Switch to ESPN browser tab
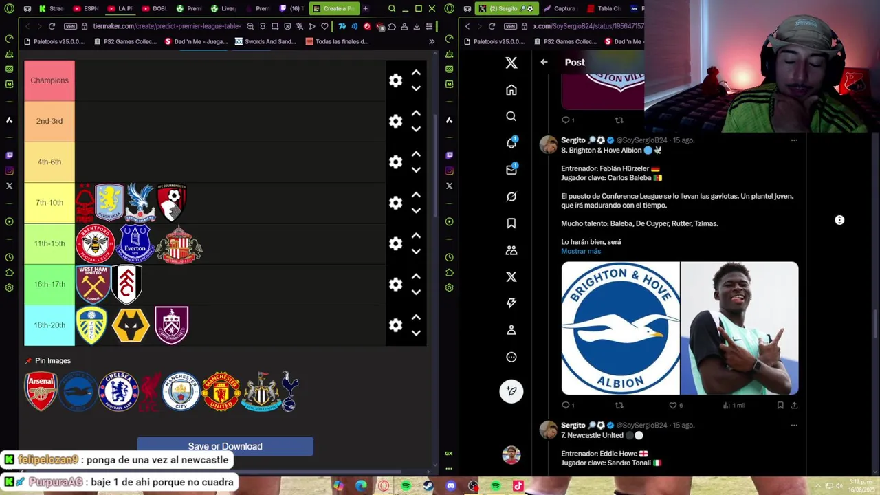Screen dimensions: 880x495 [86, 8]
